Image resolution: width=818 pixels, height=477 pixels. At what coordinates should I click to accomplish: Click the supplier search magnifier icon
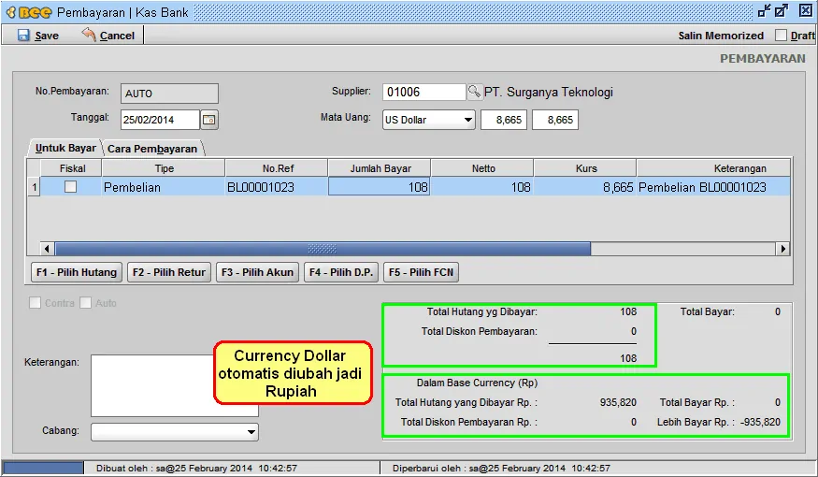click(474, 93)
